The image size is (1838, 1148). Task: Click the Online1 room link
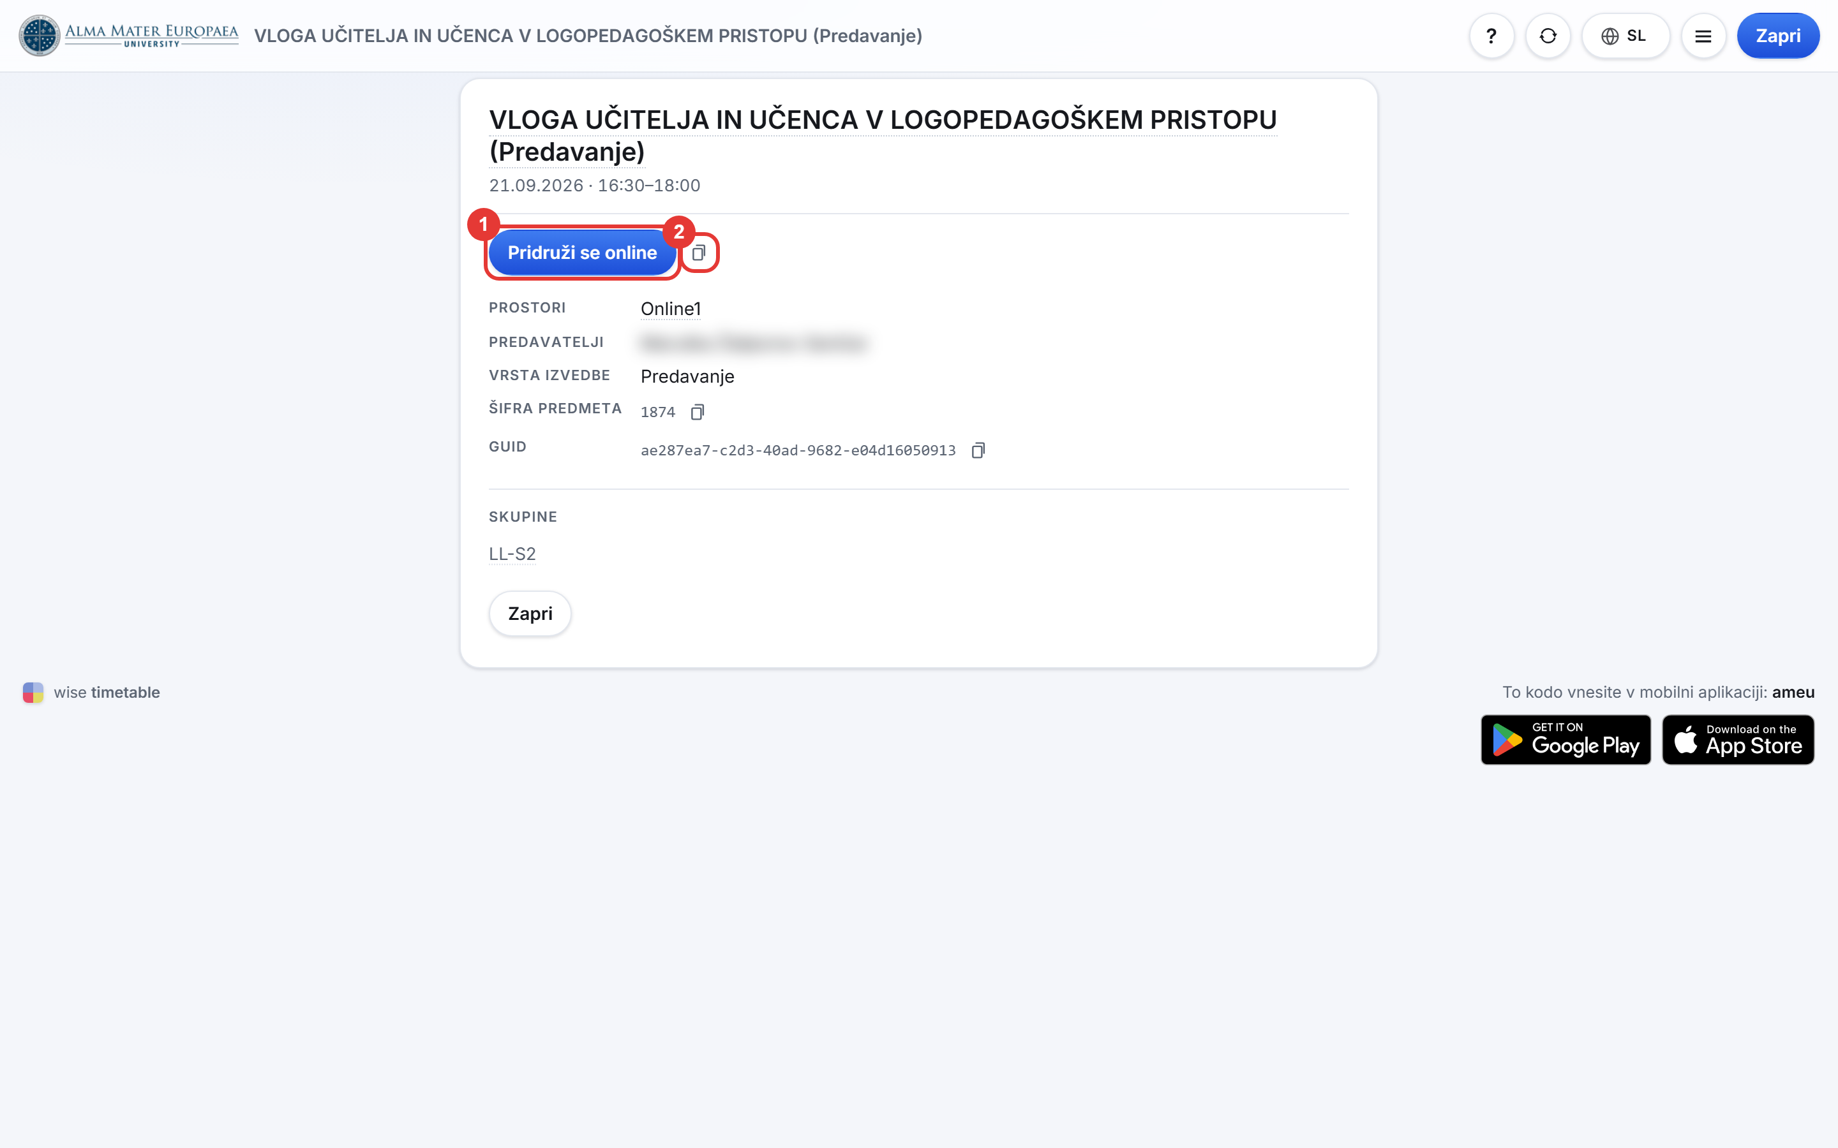pyautogui.click(x=671, y=309)
